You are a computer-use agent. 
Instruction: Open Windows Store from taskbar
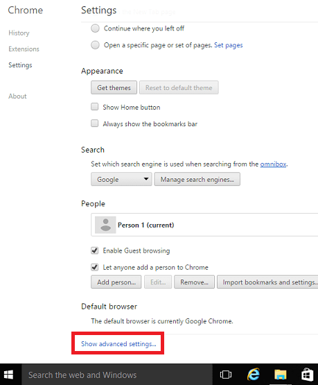(307, 375)
